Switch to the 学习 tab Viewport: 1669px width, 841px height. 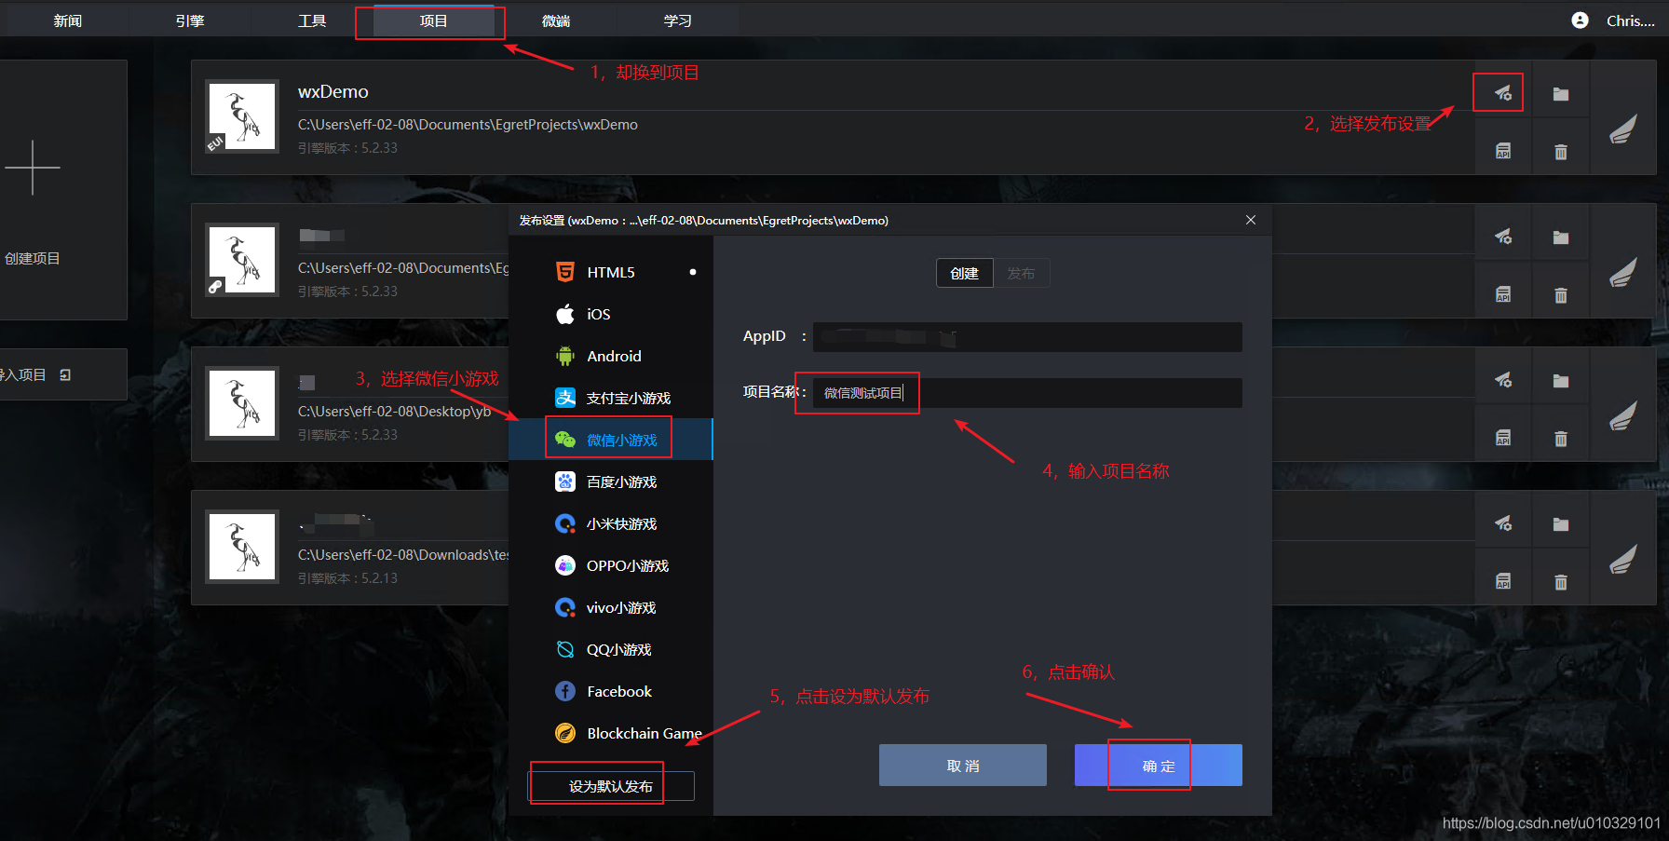coord(678,20)
